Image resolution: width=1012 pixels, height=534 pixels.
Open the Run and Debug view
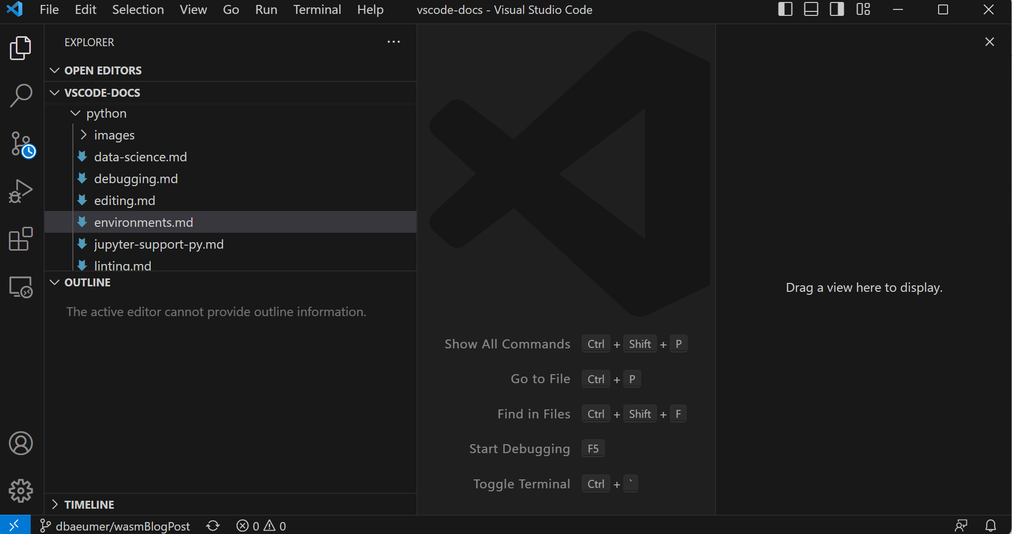(x=21, y=192)
